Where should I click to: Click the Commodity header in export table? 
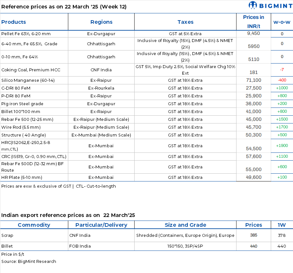tap(34, 225)
